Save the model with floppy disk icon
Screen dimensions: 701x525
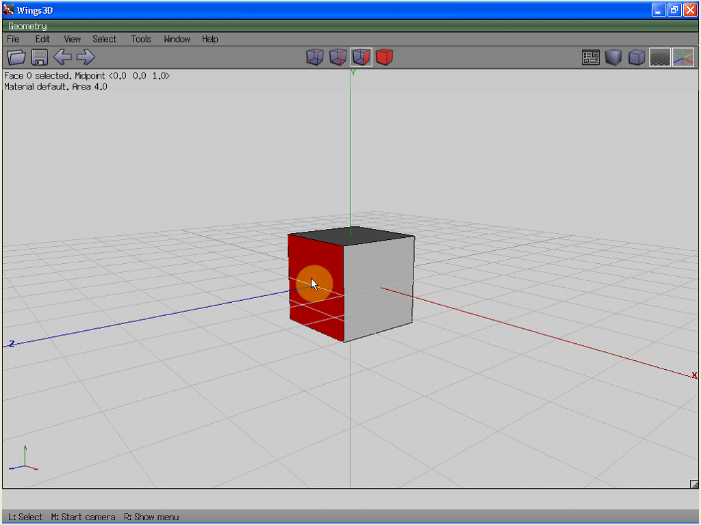pos(39,57)
